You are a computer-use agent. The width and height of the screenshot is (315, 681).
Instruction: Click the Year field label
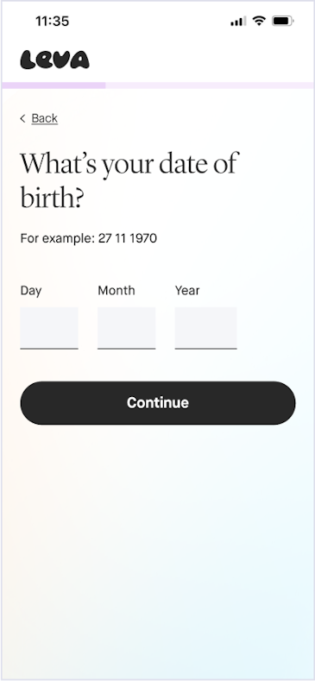187,290
